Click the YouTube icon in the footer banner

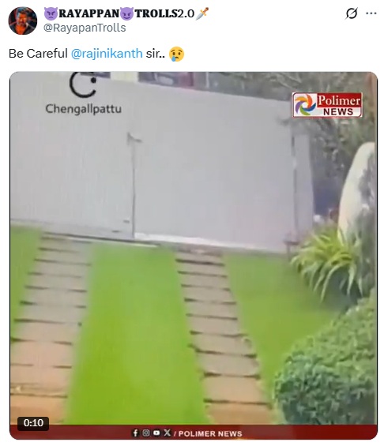click(156, 433)
